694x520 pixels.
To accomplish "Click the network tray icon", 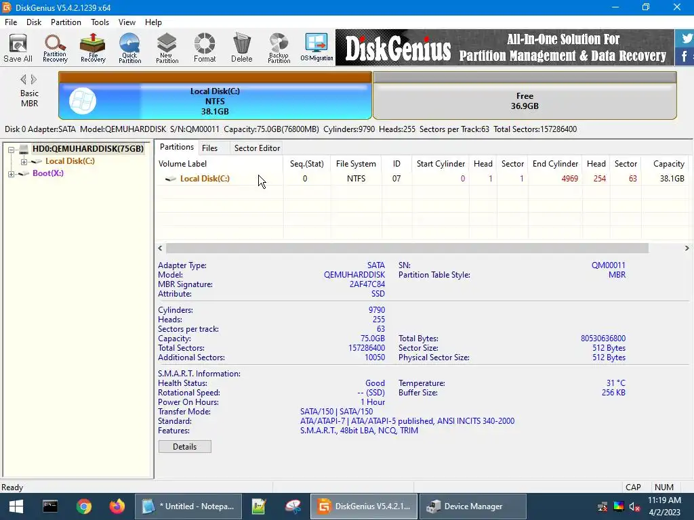I will coord(603,506).
